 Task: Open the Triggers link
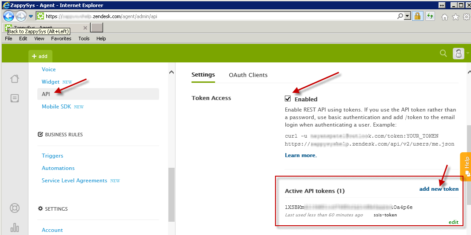pos(52,156)
